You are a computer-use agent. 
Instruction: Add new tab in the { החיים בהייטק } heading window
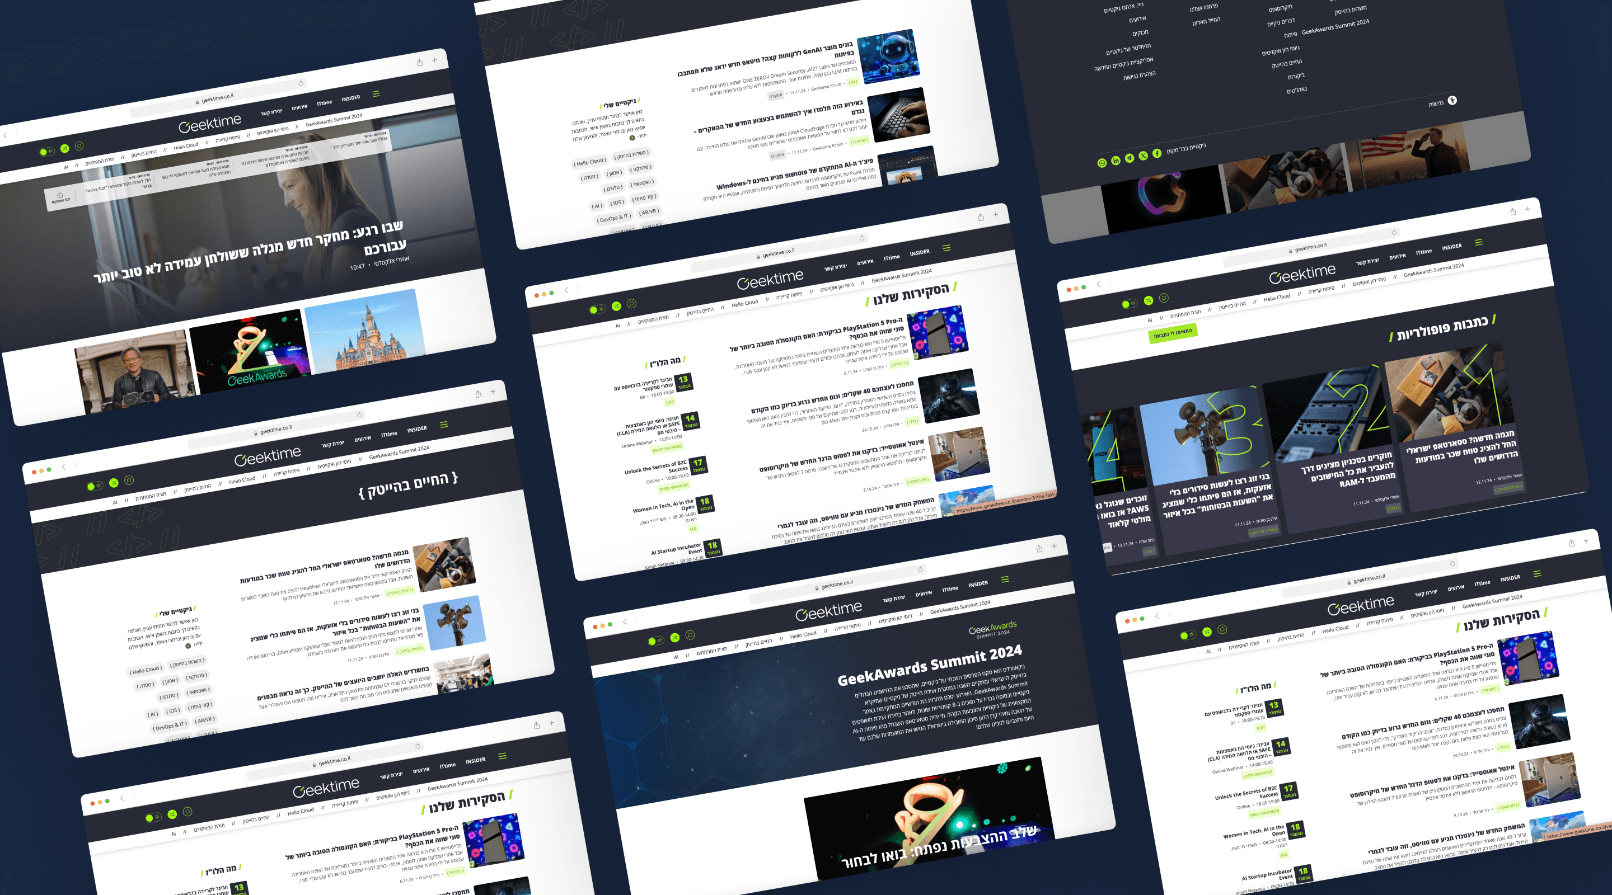tap(493, 392)
